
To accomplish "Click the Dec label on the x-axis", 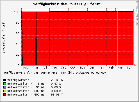I will (x=92, y=68).
